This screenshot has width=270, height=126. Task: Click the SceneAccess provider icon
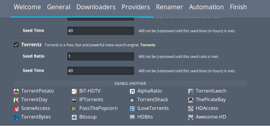click(x=16, y=108)
